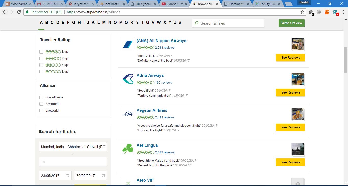
Task: Click the grey circular extension icon
Action: pos(319,12)
